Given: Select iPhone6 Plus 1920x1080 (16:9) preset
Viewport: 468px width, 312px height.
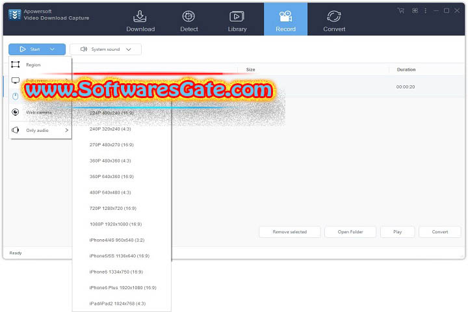Looking at the screenshot, I should coord(123,287).
